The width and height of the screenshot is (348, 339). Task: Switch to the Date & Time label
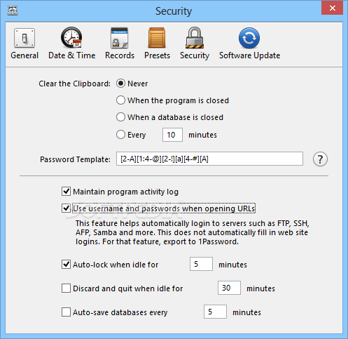click(72, 55)
